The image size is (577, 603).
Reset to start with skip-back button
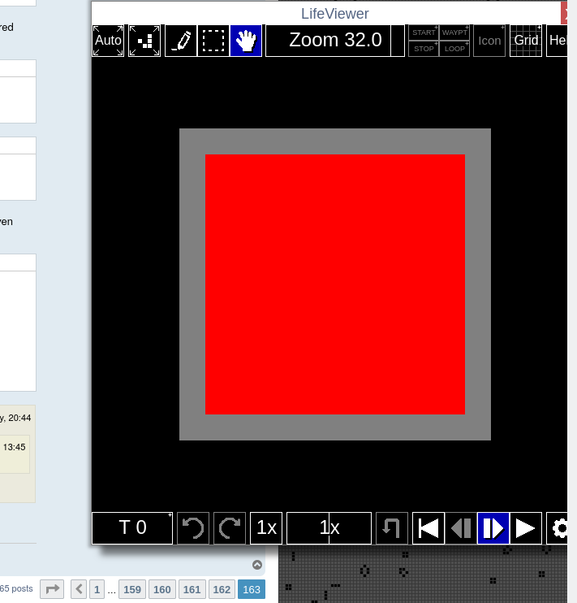click(428, 528)
